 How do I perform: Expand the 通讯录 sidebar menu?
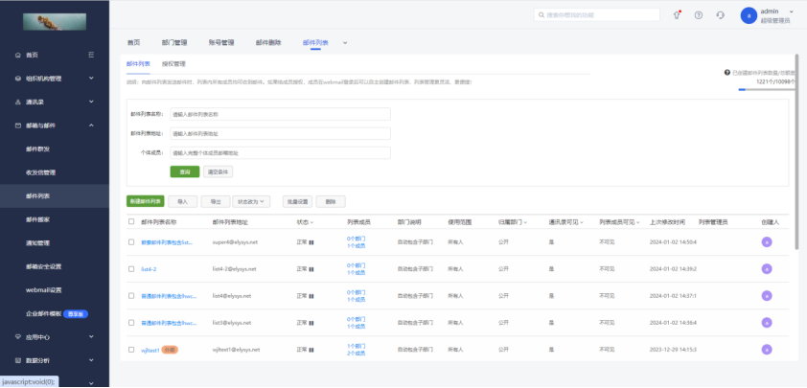click(x=91, y=102)
